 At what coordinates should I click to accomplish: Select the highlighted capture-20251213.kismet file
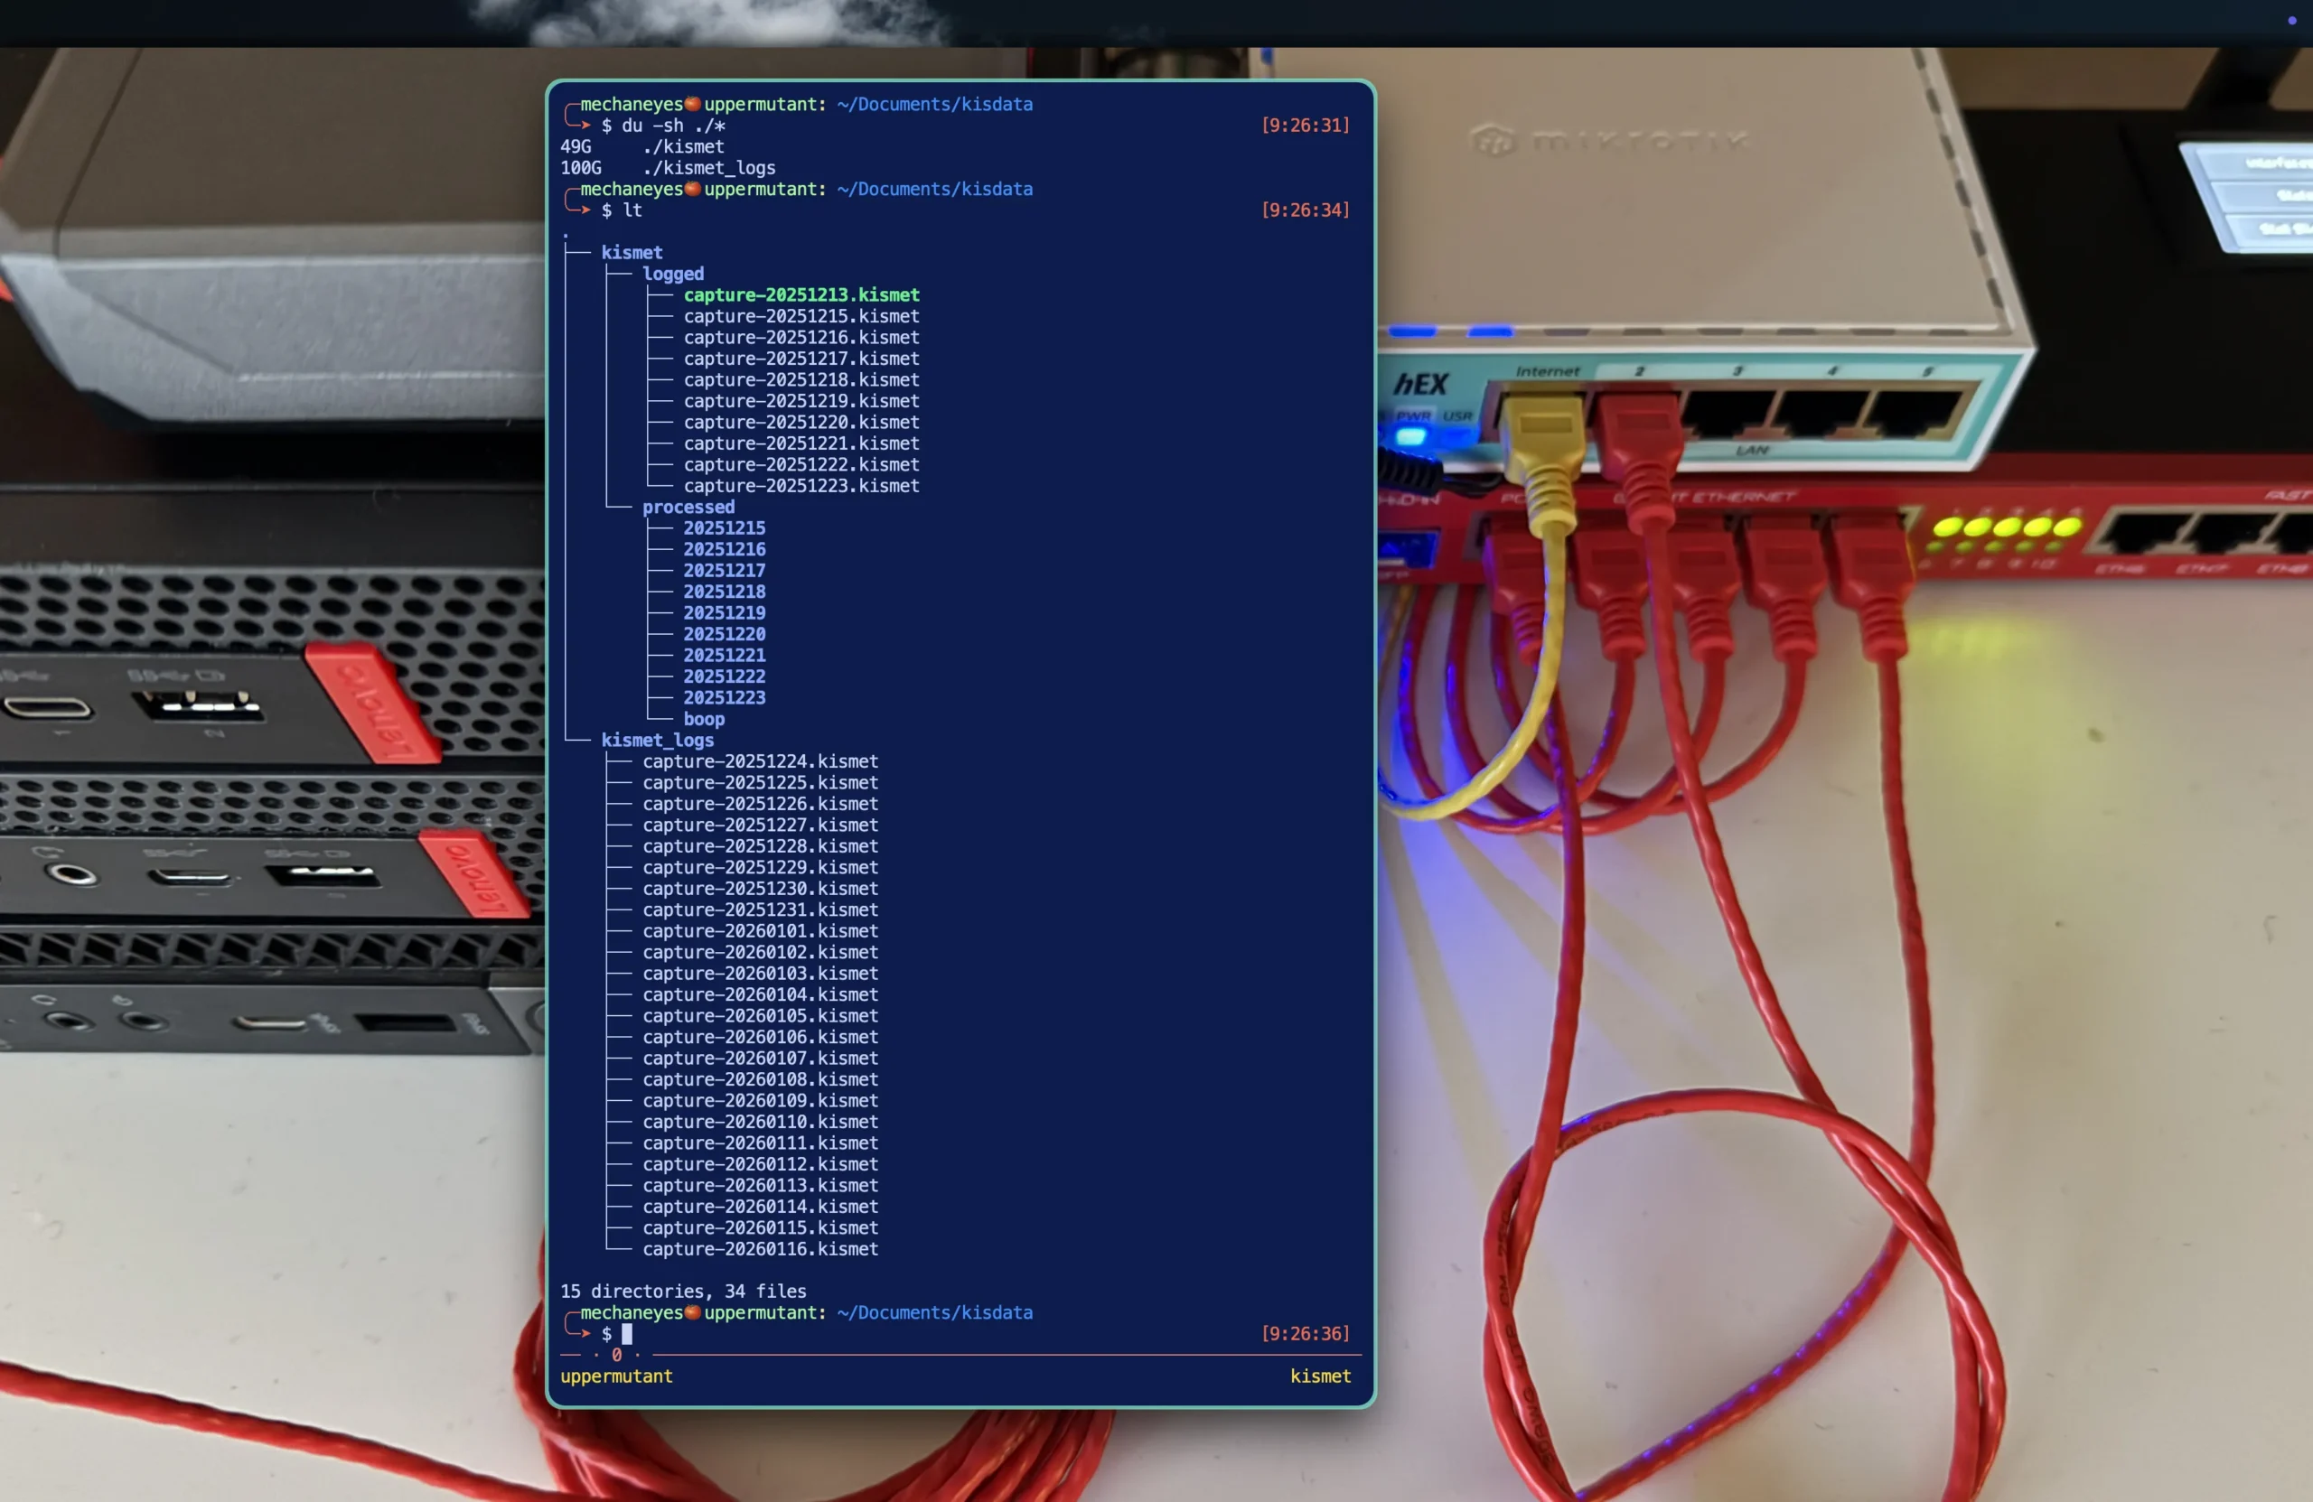801,294
